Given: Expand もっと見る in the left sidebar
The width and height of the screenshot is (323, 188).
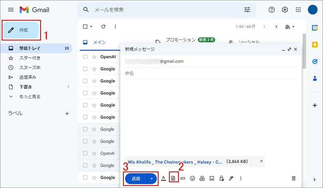Looking at the screenshot, I should coord(29,96).
